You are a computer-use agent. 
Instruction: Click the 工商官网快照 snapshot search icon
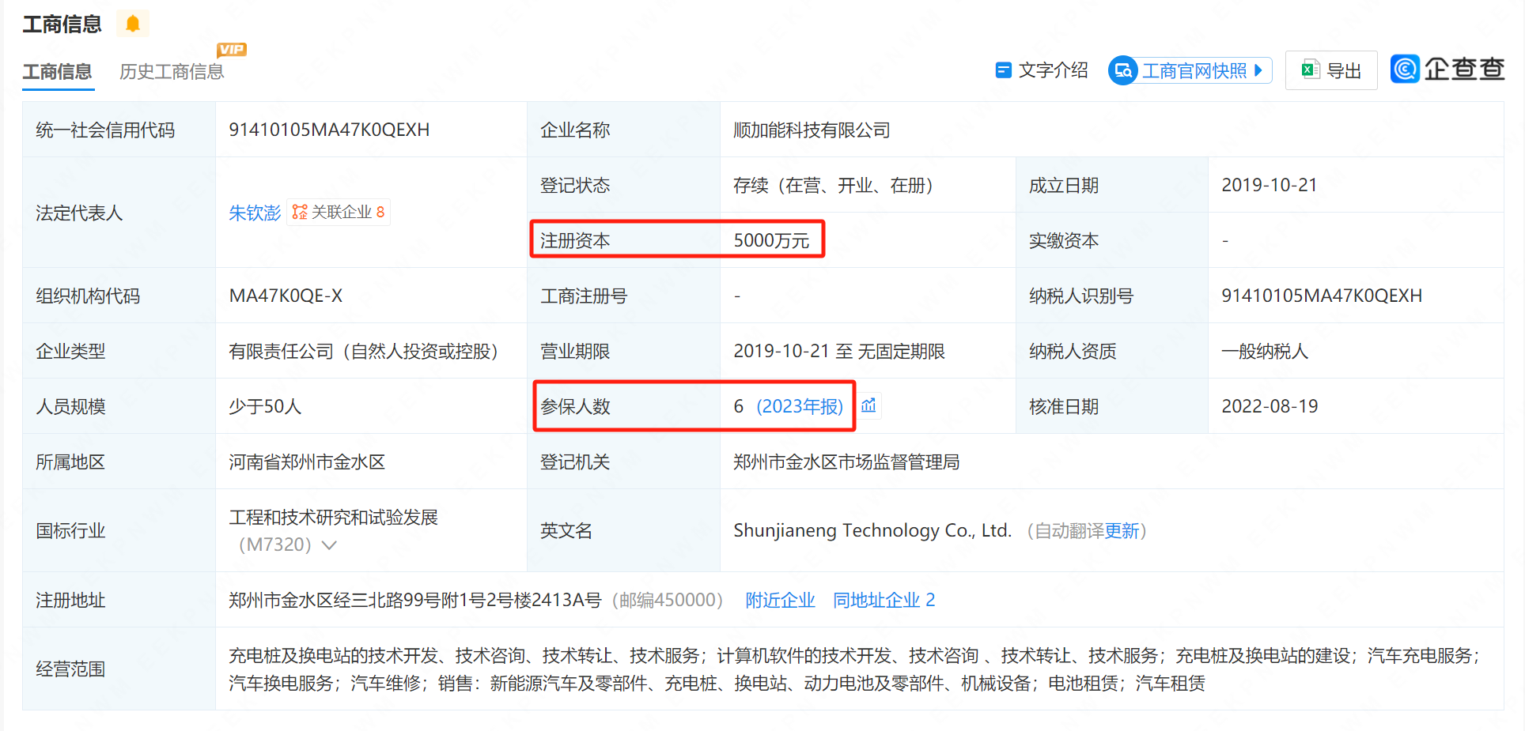coord(1122,71)
